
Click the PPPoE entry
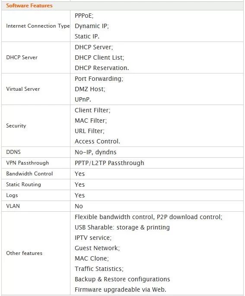[x=84, y=16]
